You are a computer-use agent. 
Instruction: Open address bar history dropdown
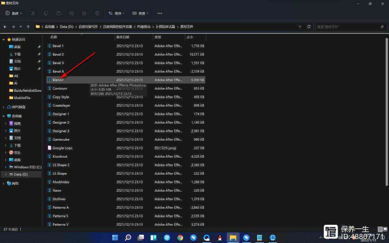(x=300, y=27)
